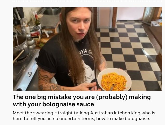Click the wooden spoon handle in the pot
The height and width of the screenshot is (125, 165).
click(18, 56)
